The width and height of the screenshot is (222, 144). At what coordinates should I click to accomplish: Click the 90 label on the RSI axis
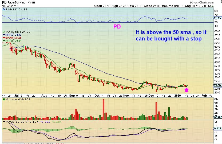[x=216, y=11]
